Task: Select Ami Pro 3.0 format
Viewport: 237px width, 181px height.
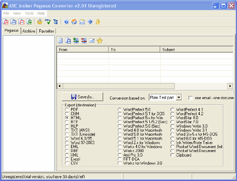Action: 120,155
